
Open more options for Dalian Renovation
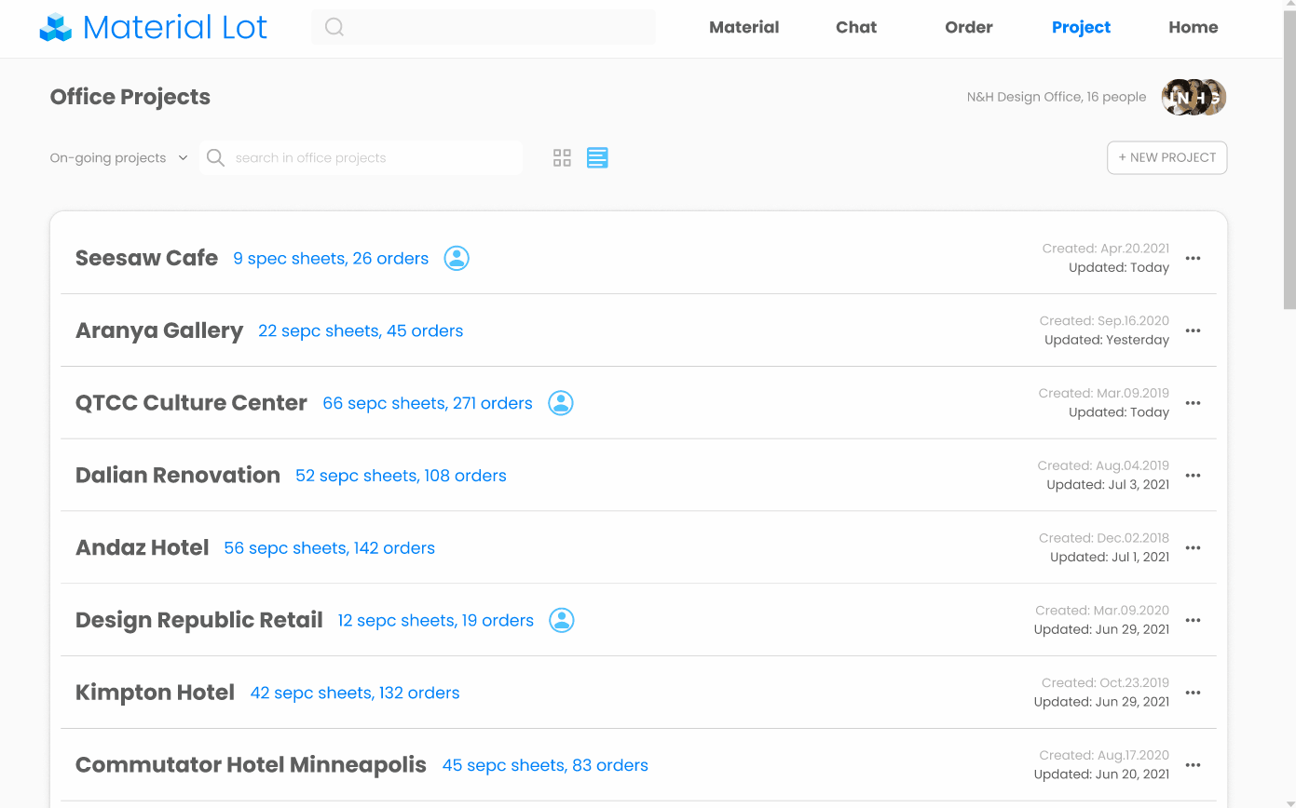pos(1193,476)
